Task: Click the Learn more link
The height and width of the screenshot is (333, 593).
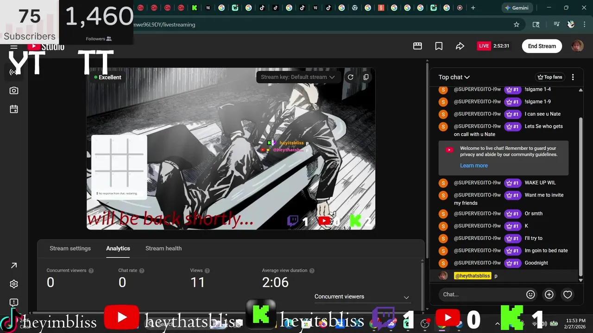Action: pos(474,166)
